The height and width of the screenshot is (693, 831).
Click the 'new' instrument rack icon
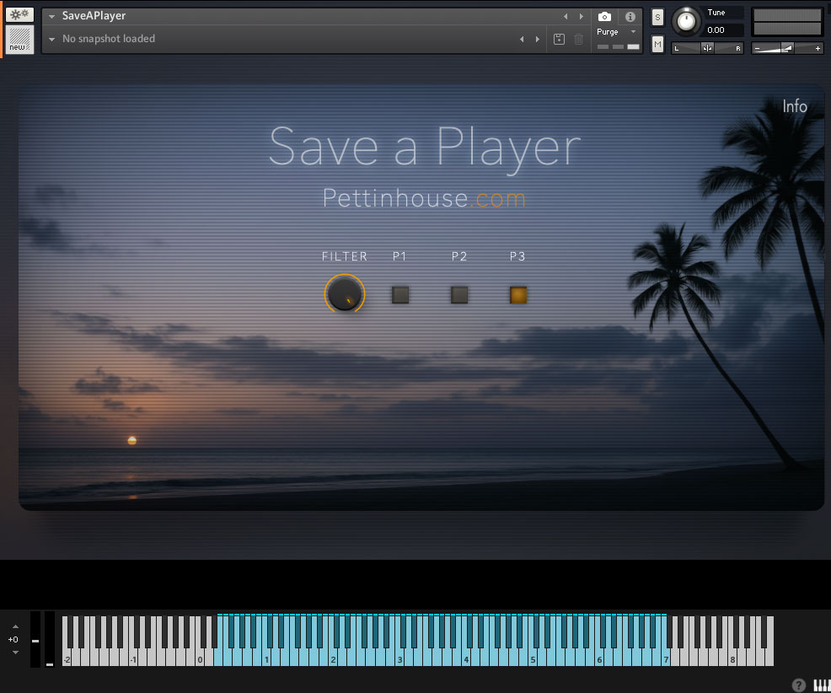(x=19, y=40)
